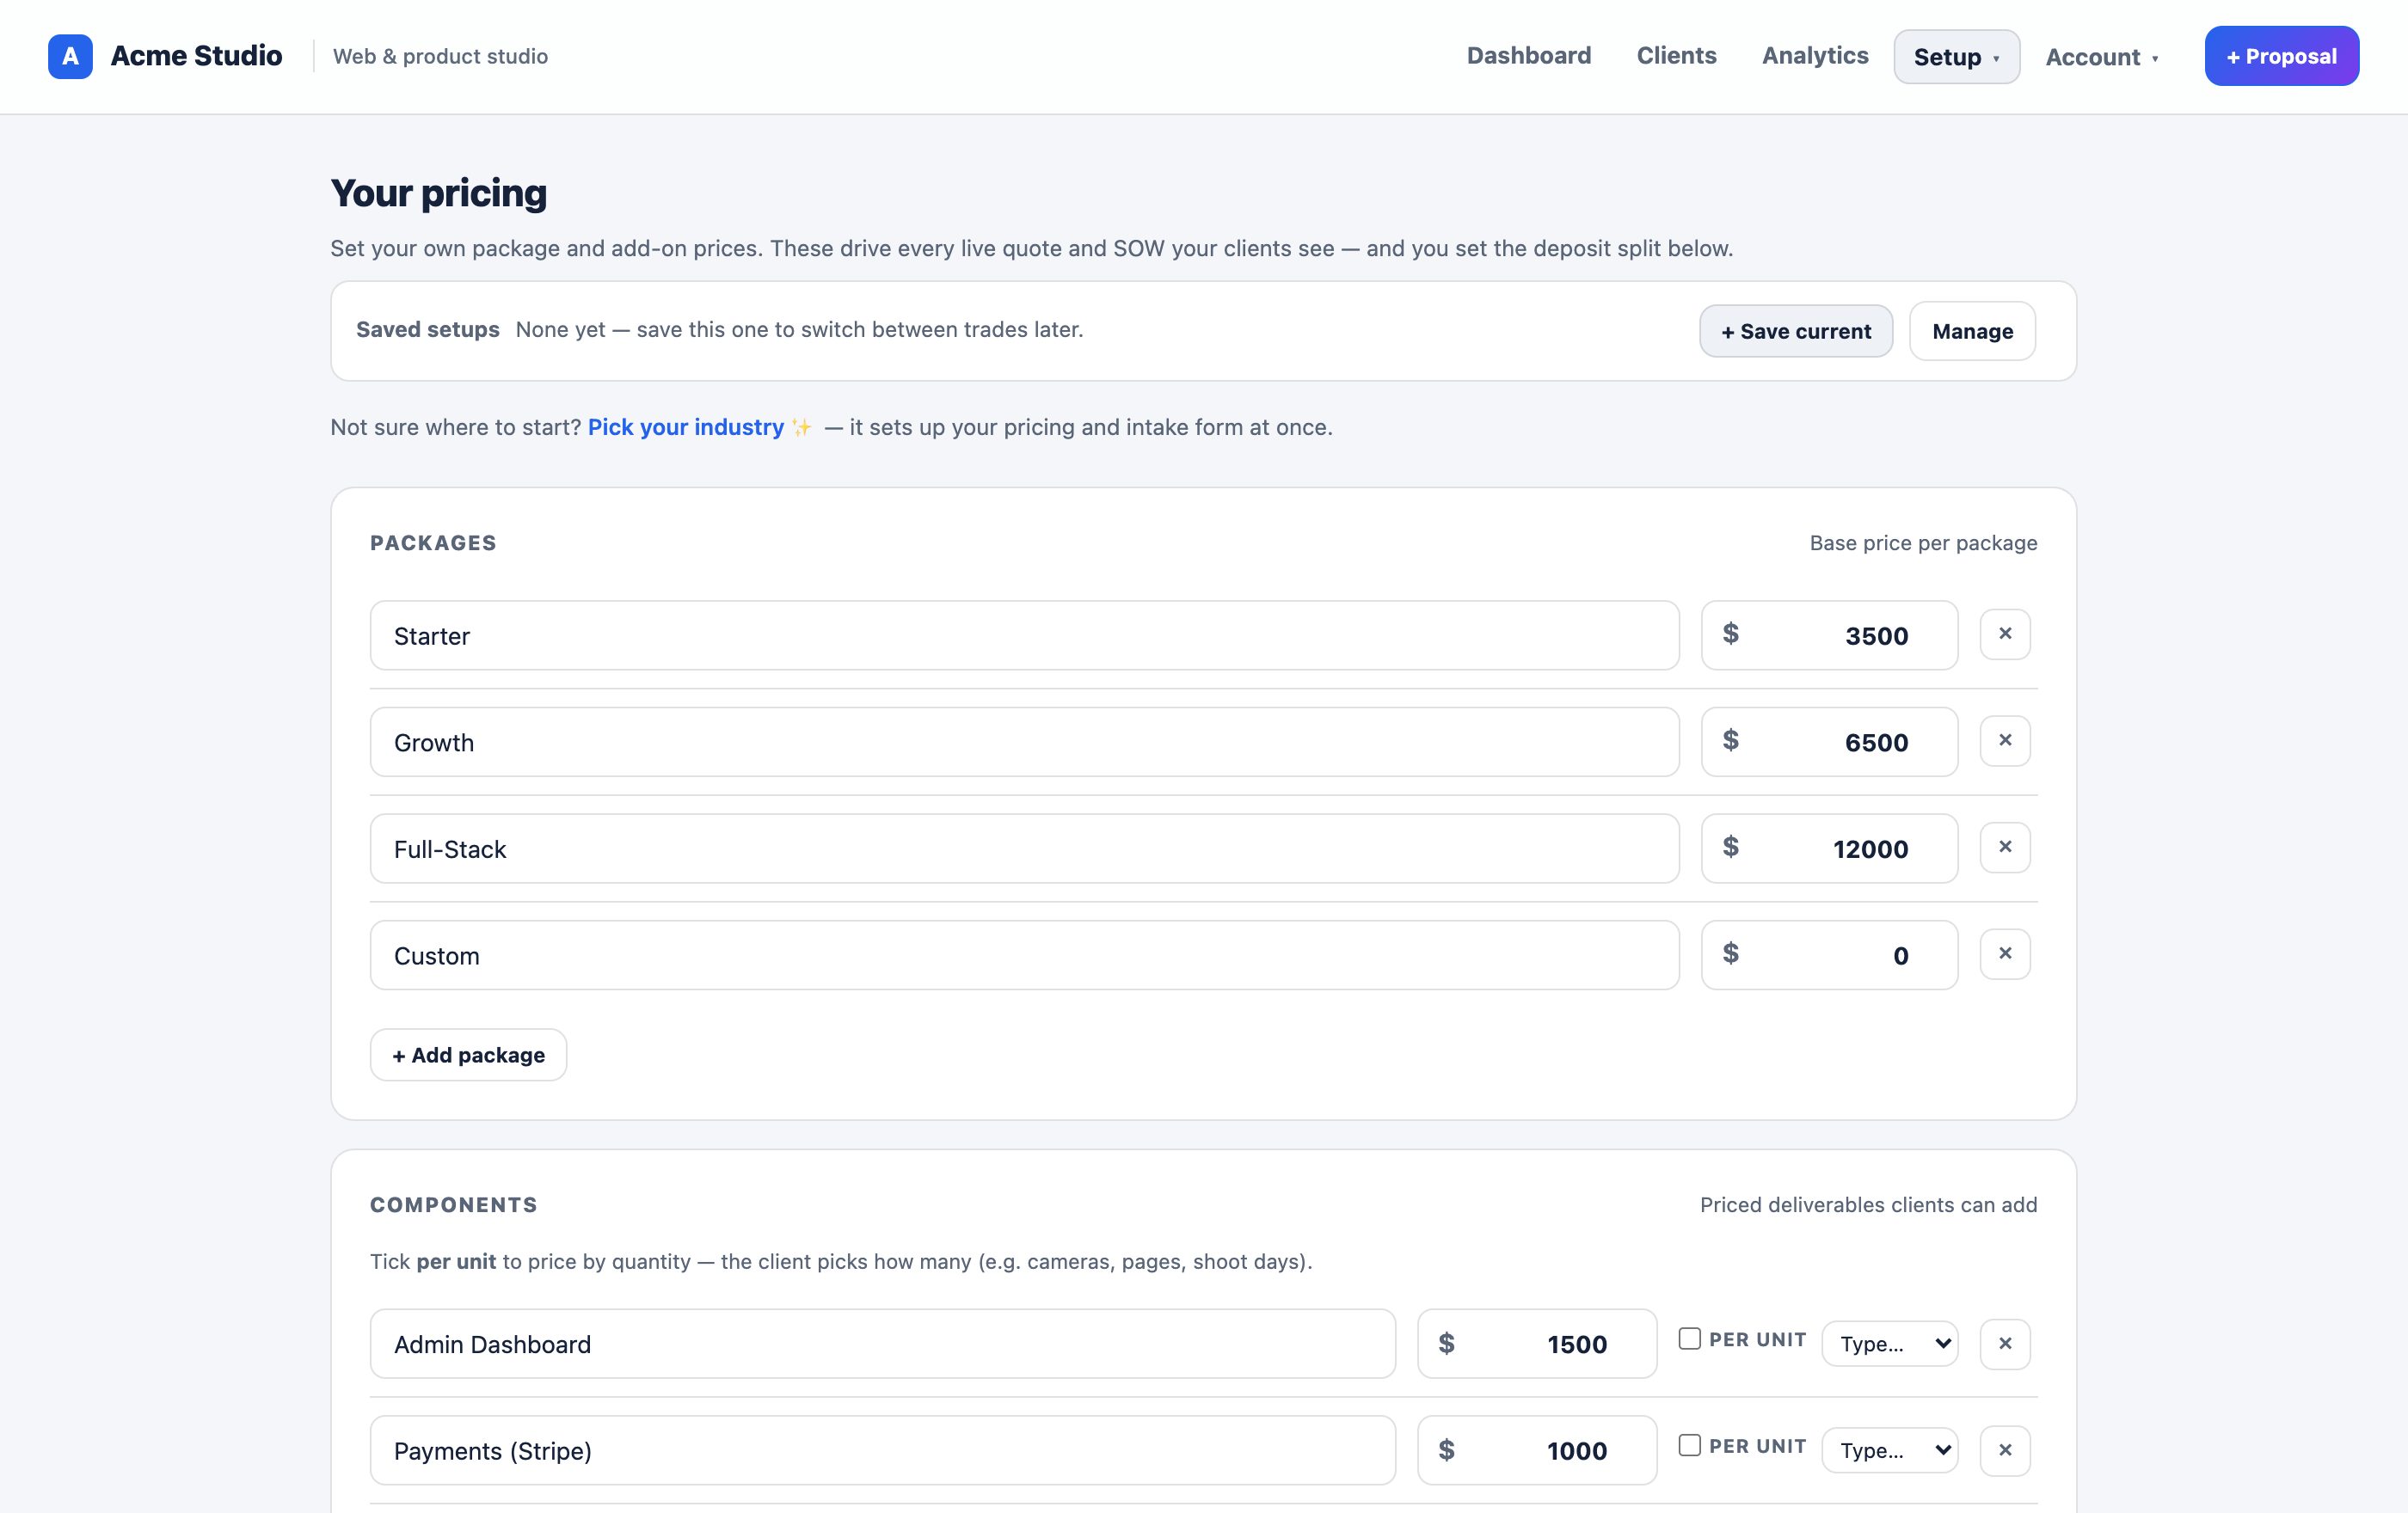Image resolution: width=2408 pixels, height=1513 pixels.
Task: Click the Acme Studio brand name
Action: tap(196, 56)
